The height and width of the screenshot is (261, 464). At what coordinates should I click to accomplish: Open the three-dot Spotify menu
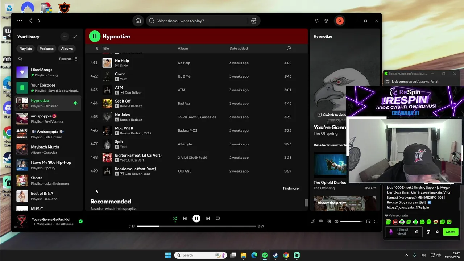(19, 21)
